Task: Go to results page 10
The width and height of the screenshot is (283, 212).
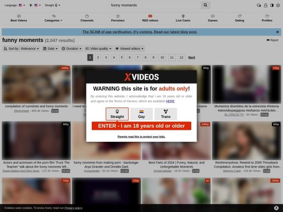Action: (162, 58)
